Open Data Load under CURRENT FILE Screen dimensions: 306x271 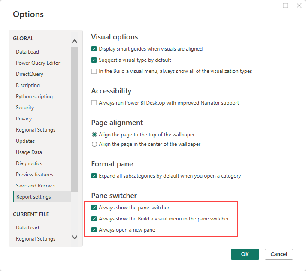pos(27,228)
